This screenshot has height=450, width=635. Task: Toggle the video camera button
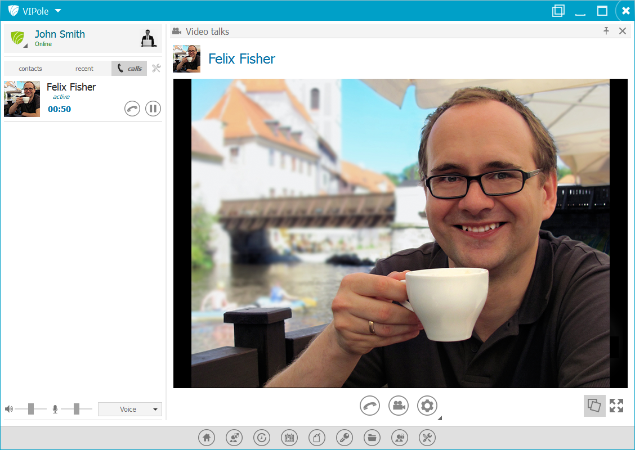coord(399,406)
